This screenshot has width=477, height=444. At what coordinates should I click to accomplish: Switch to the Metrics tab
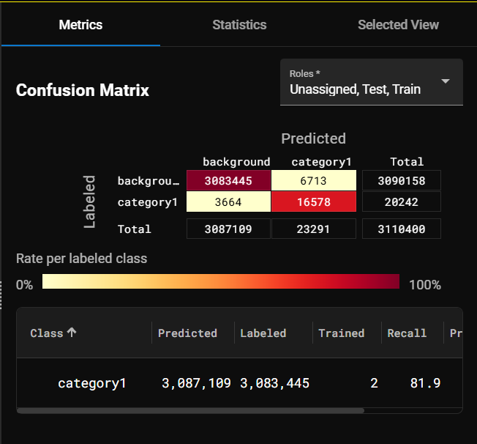coord(80,25)
